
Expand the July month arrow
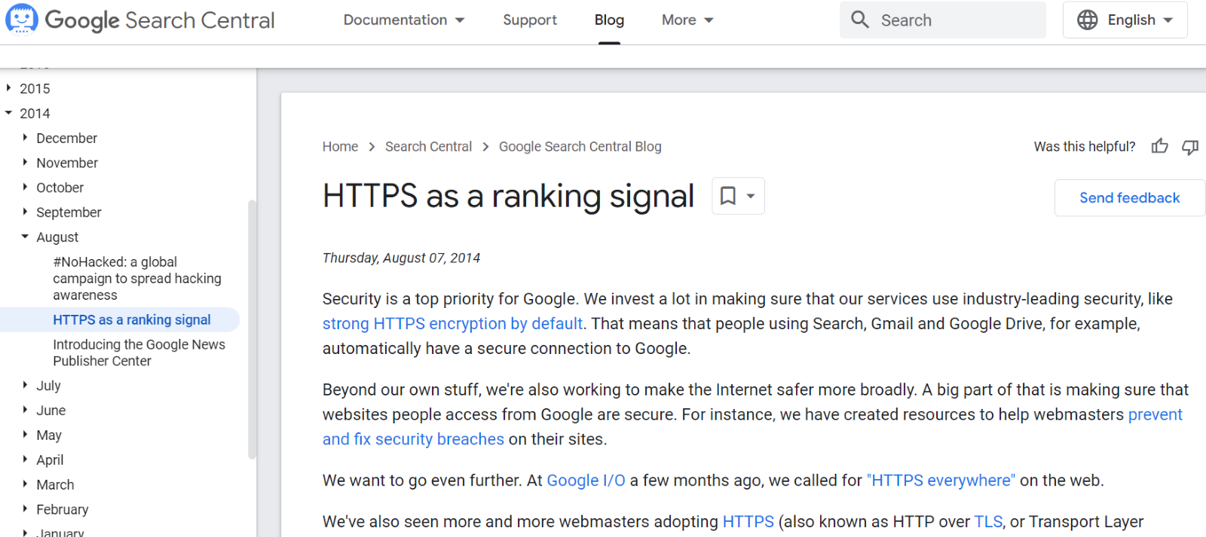25,385
